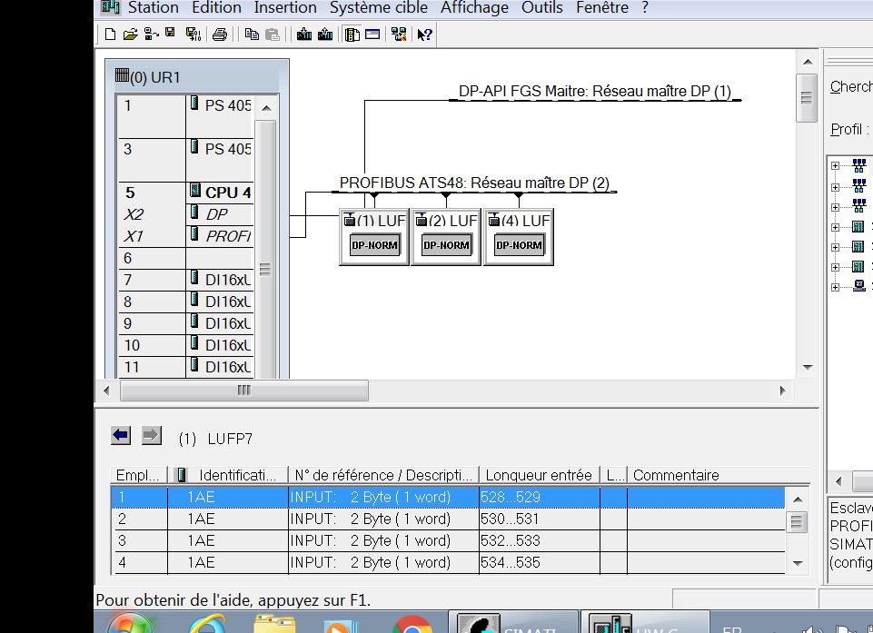Click the back navigation arrow above LUFP7
The height and width of the screenshot is (633, 873).
(121, 436)
